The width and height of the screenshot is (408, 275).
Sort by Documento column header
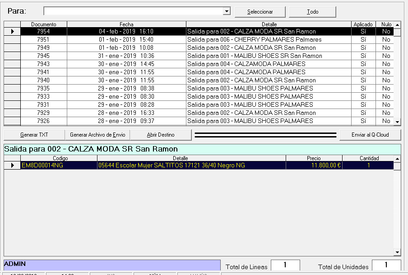(44, 24)
